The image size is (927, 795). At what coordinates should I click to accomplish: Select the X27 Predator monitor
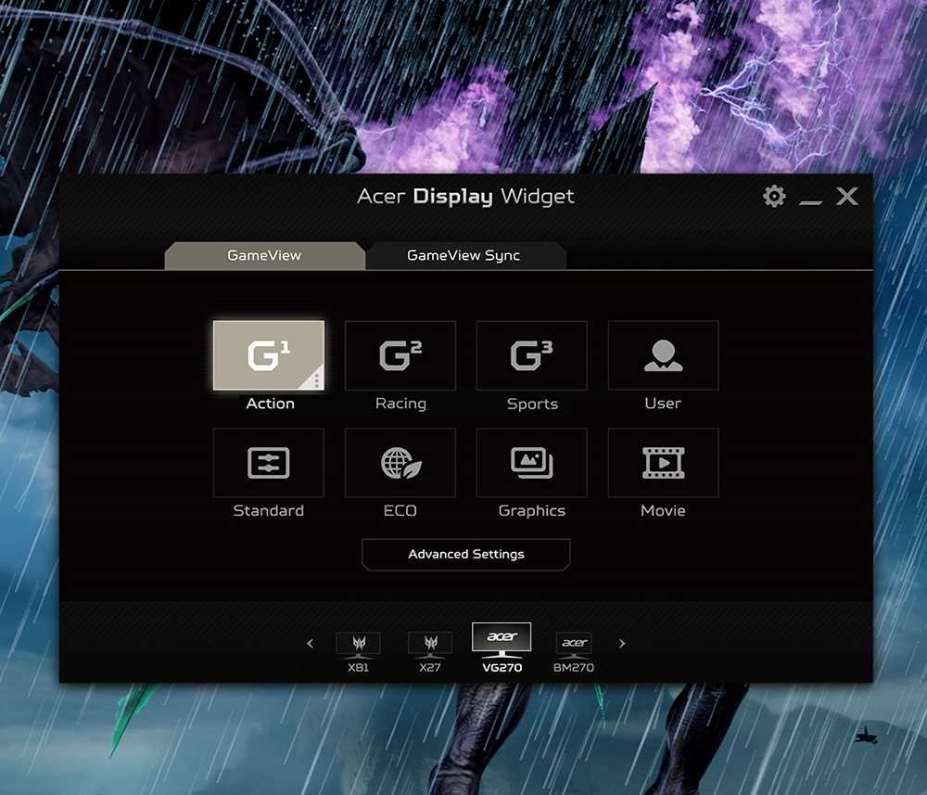point(430,652)
